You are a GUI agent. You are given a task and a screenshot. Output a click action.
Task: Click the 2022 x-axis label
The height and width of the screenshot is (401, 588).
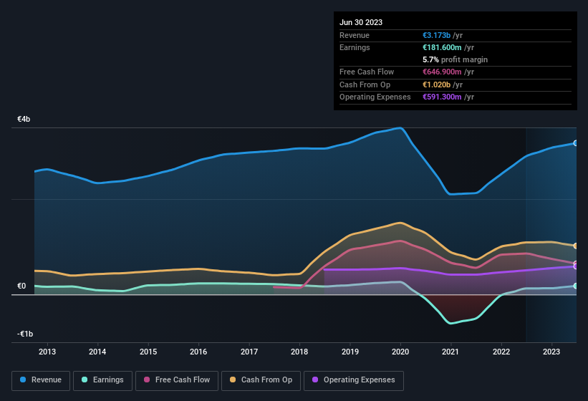501,352
